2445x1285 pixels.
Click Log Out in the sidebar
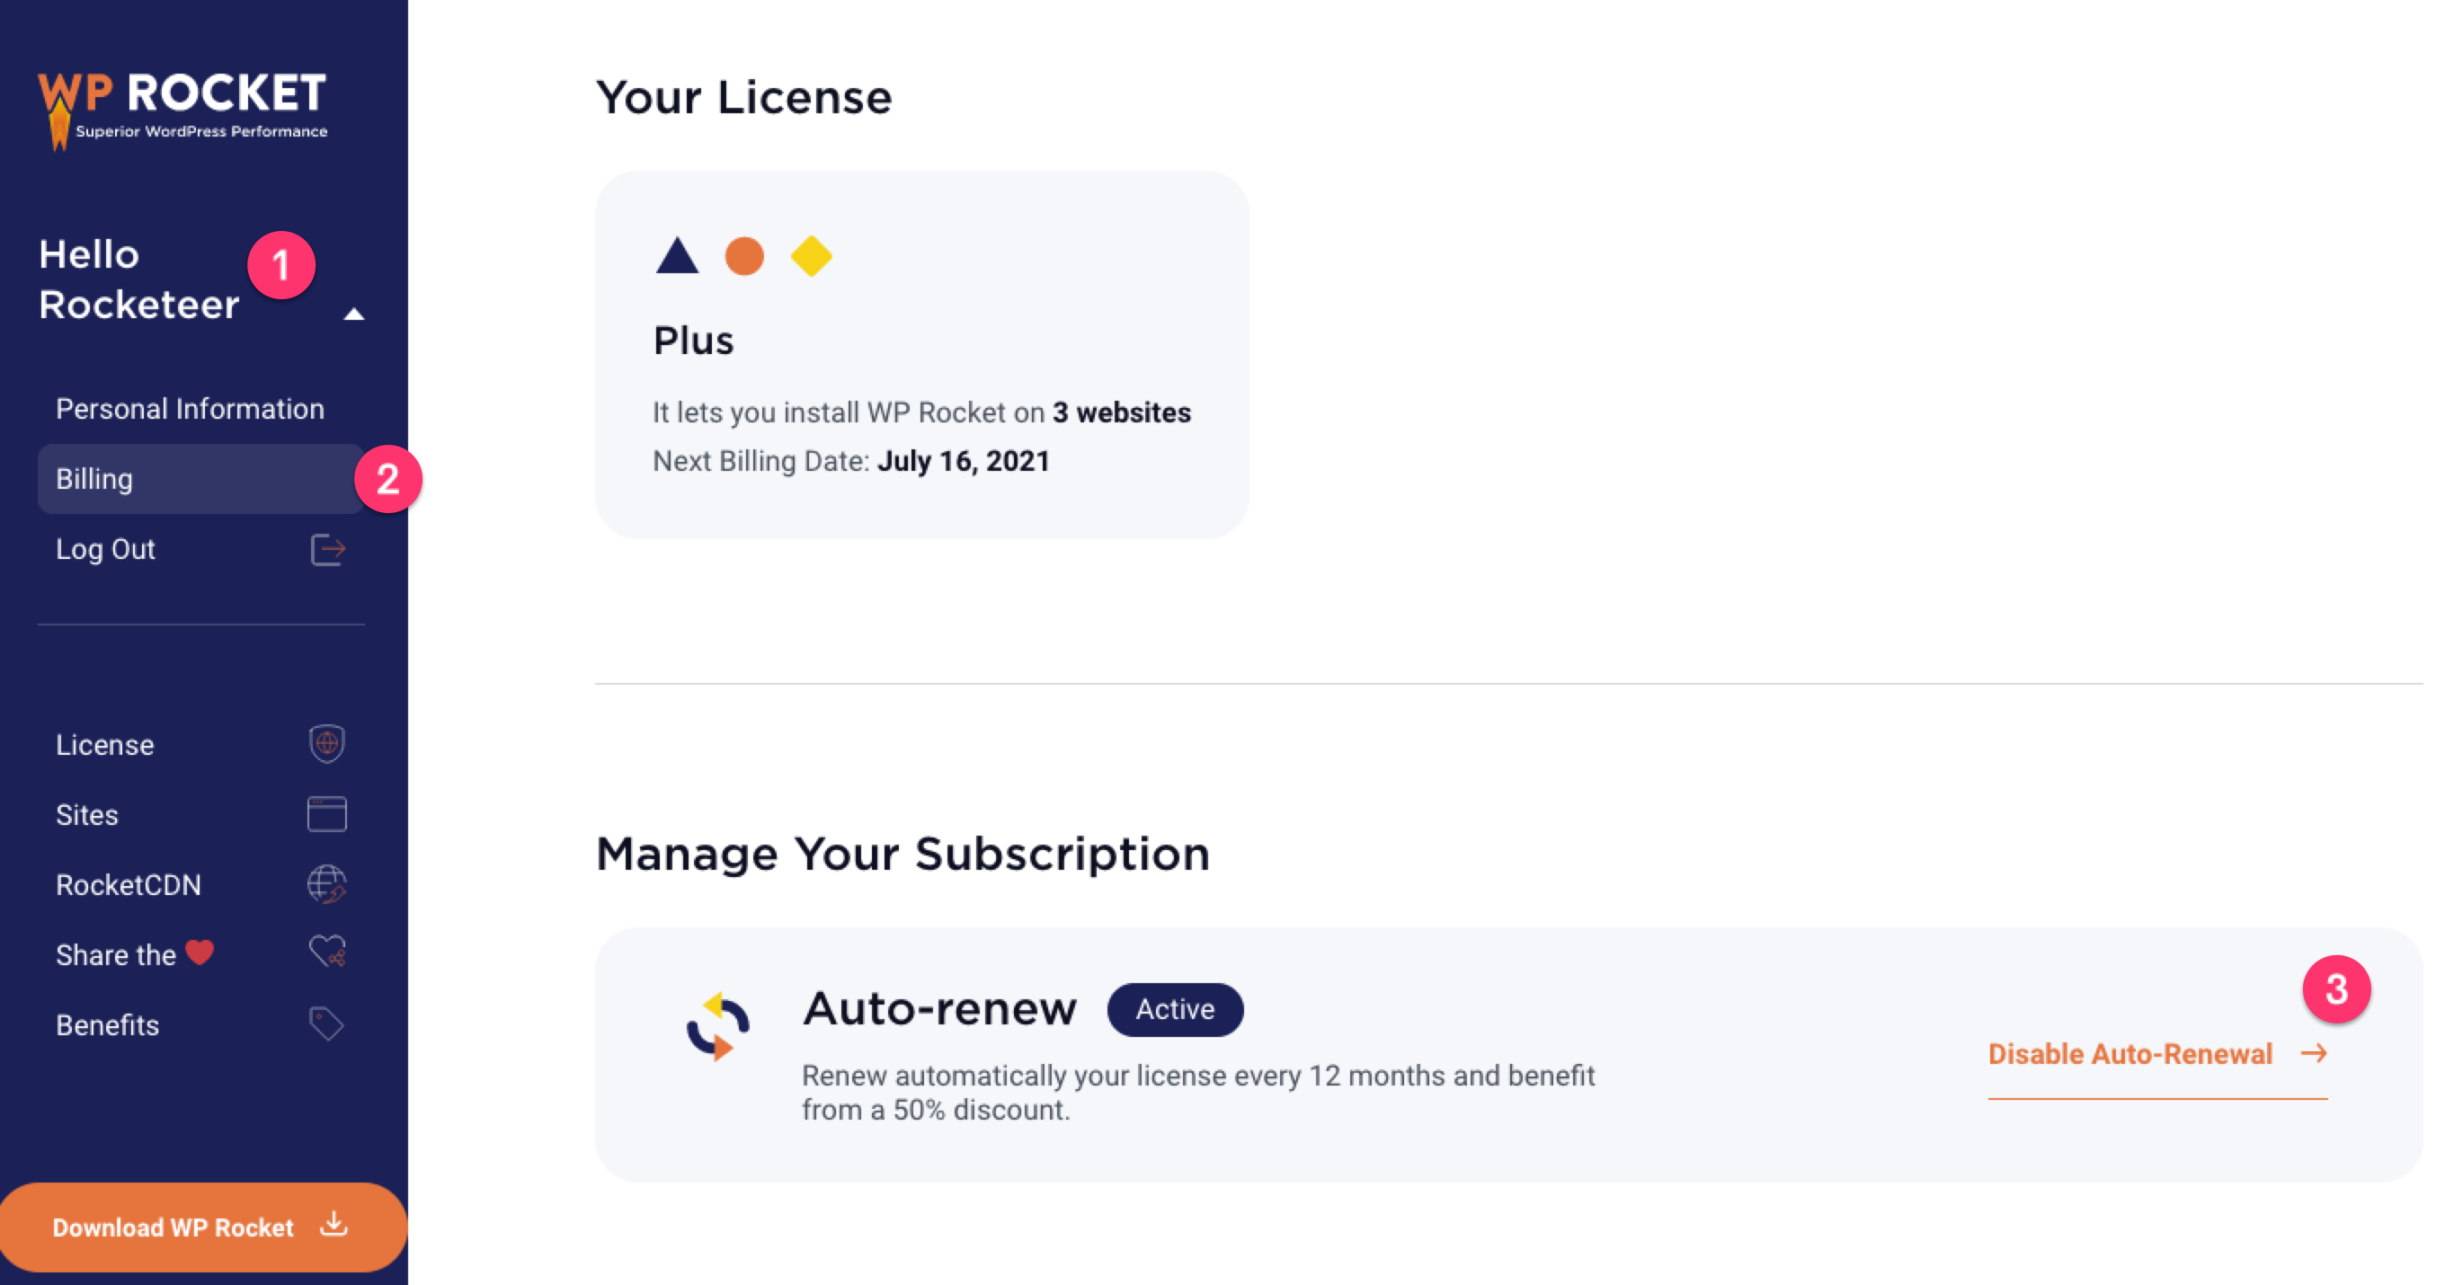coord(104,548)
